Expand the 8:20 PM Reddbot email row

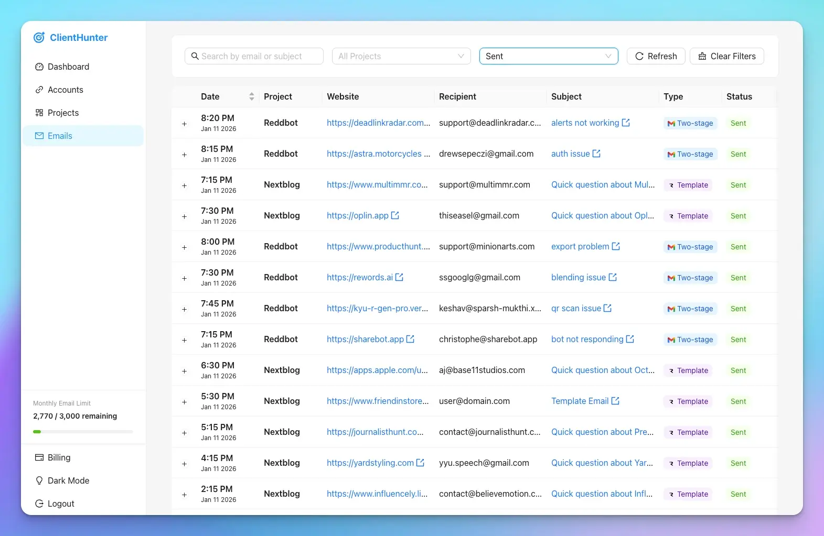pyautogui.click(x=184, y=124)
